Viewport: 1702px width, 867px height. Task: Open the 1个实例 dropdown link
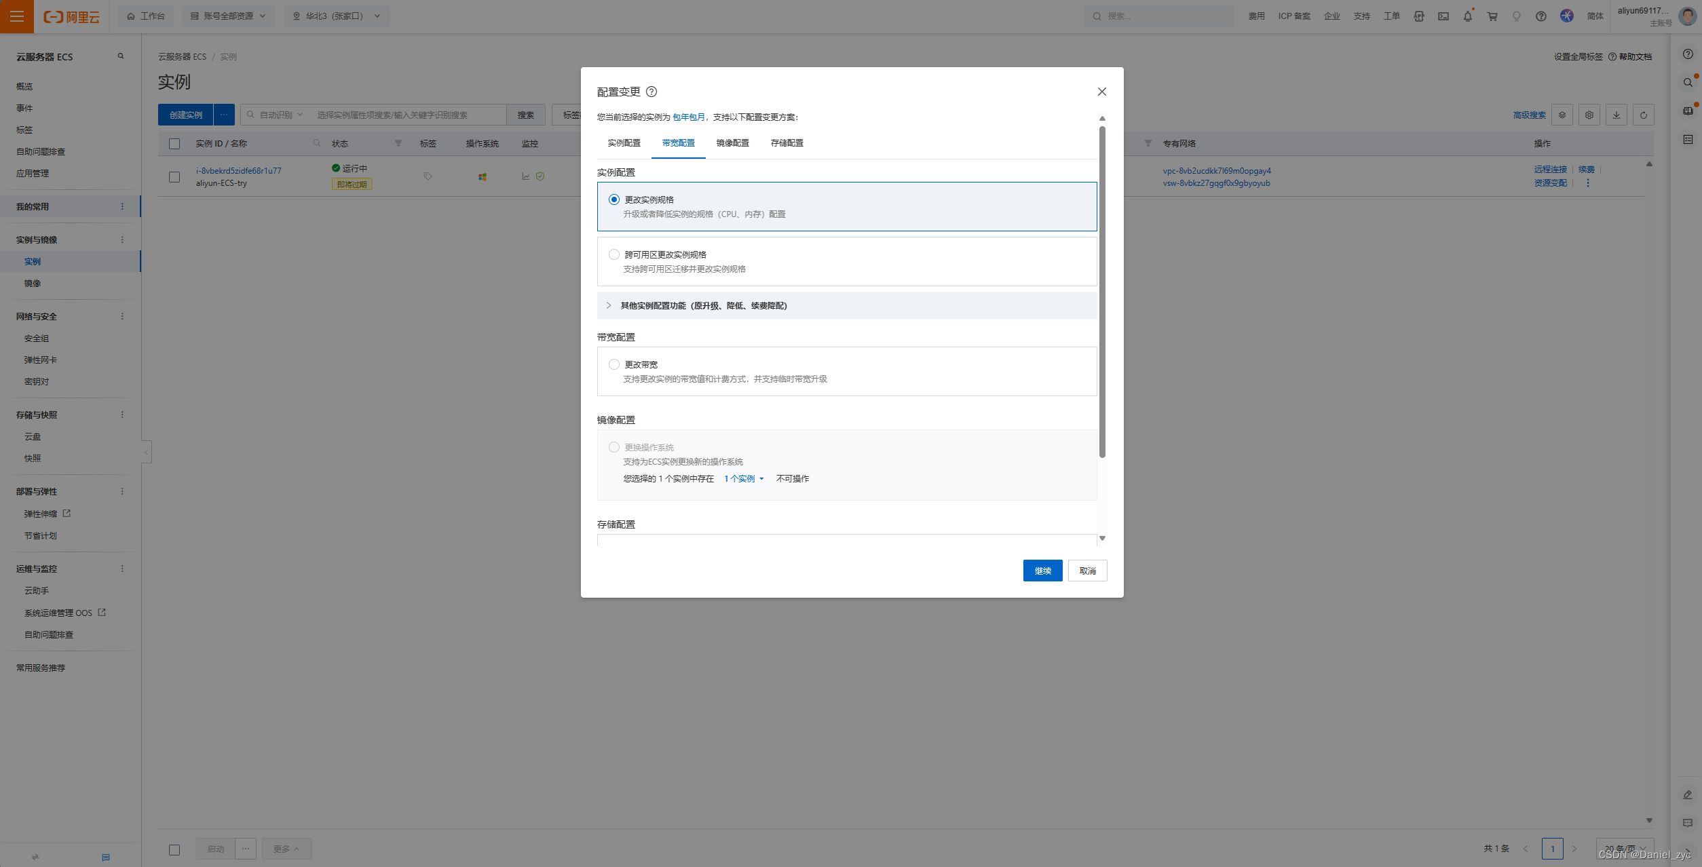pos(744,478)
